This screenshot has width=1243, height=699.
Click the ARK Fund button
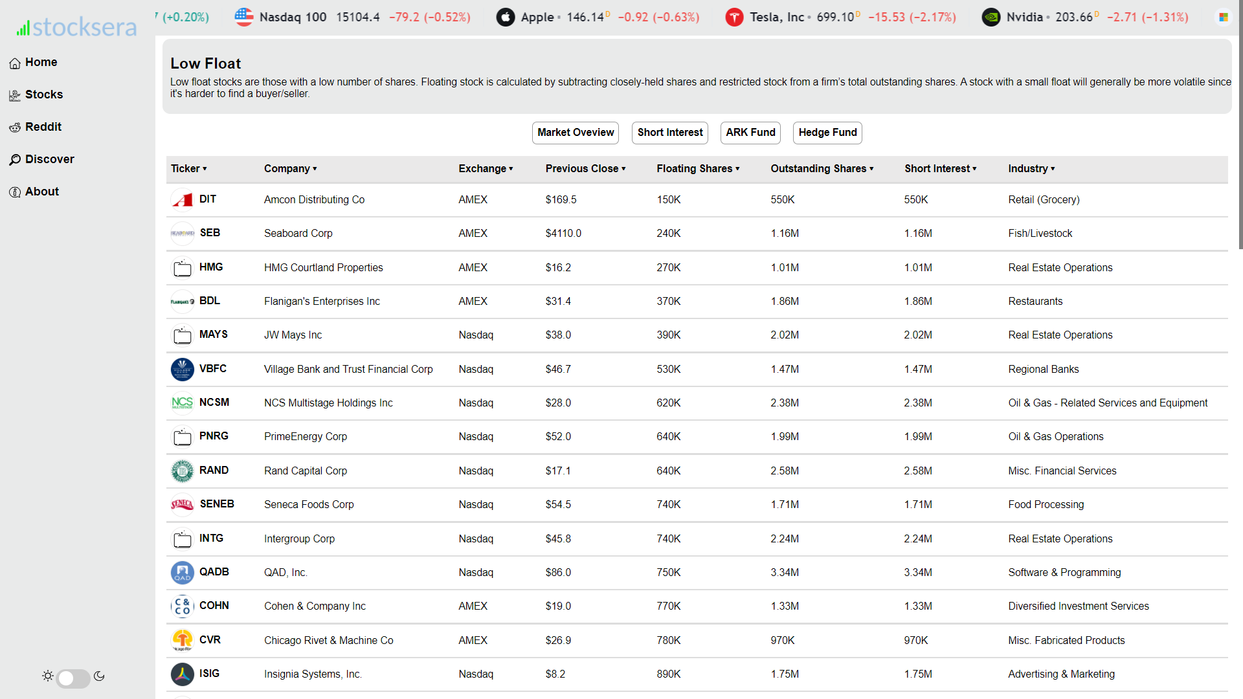coord(750,133)
